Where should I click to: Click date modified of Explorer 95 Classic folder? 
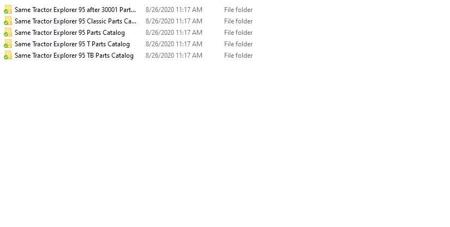click(174, 21)
